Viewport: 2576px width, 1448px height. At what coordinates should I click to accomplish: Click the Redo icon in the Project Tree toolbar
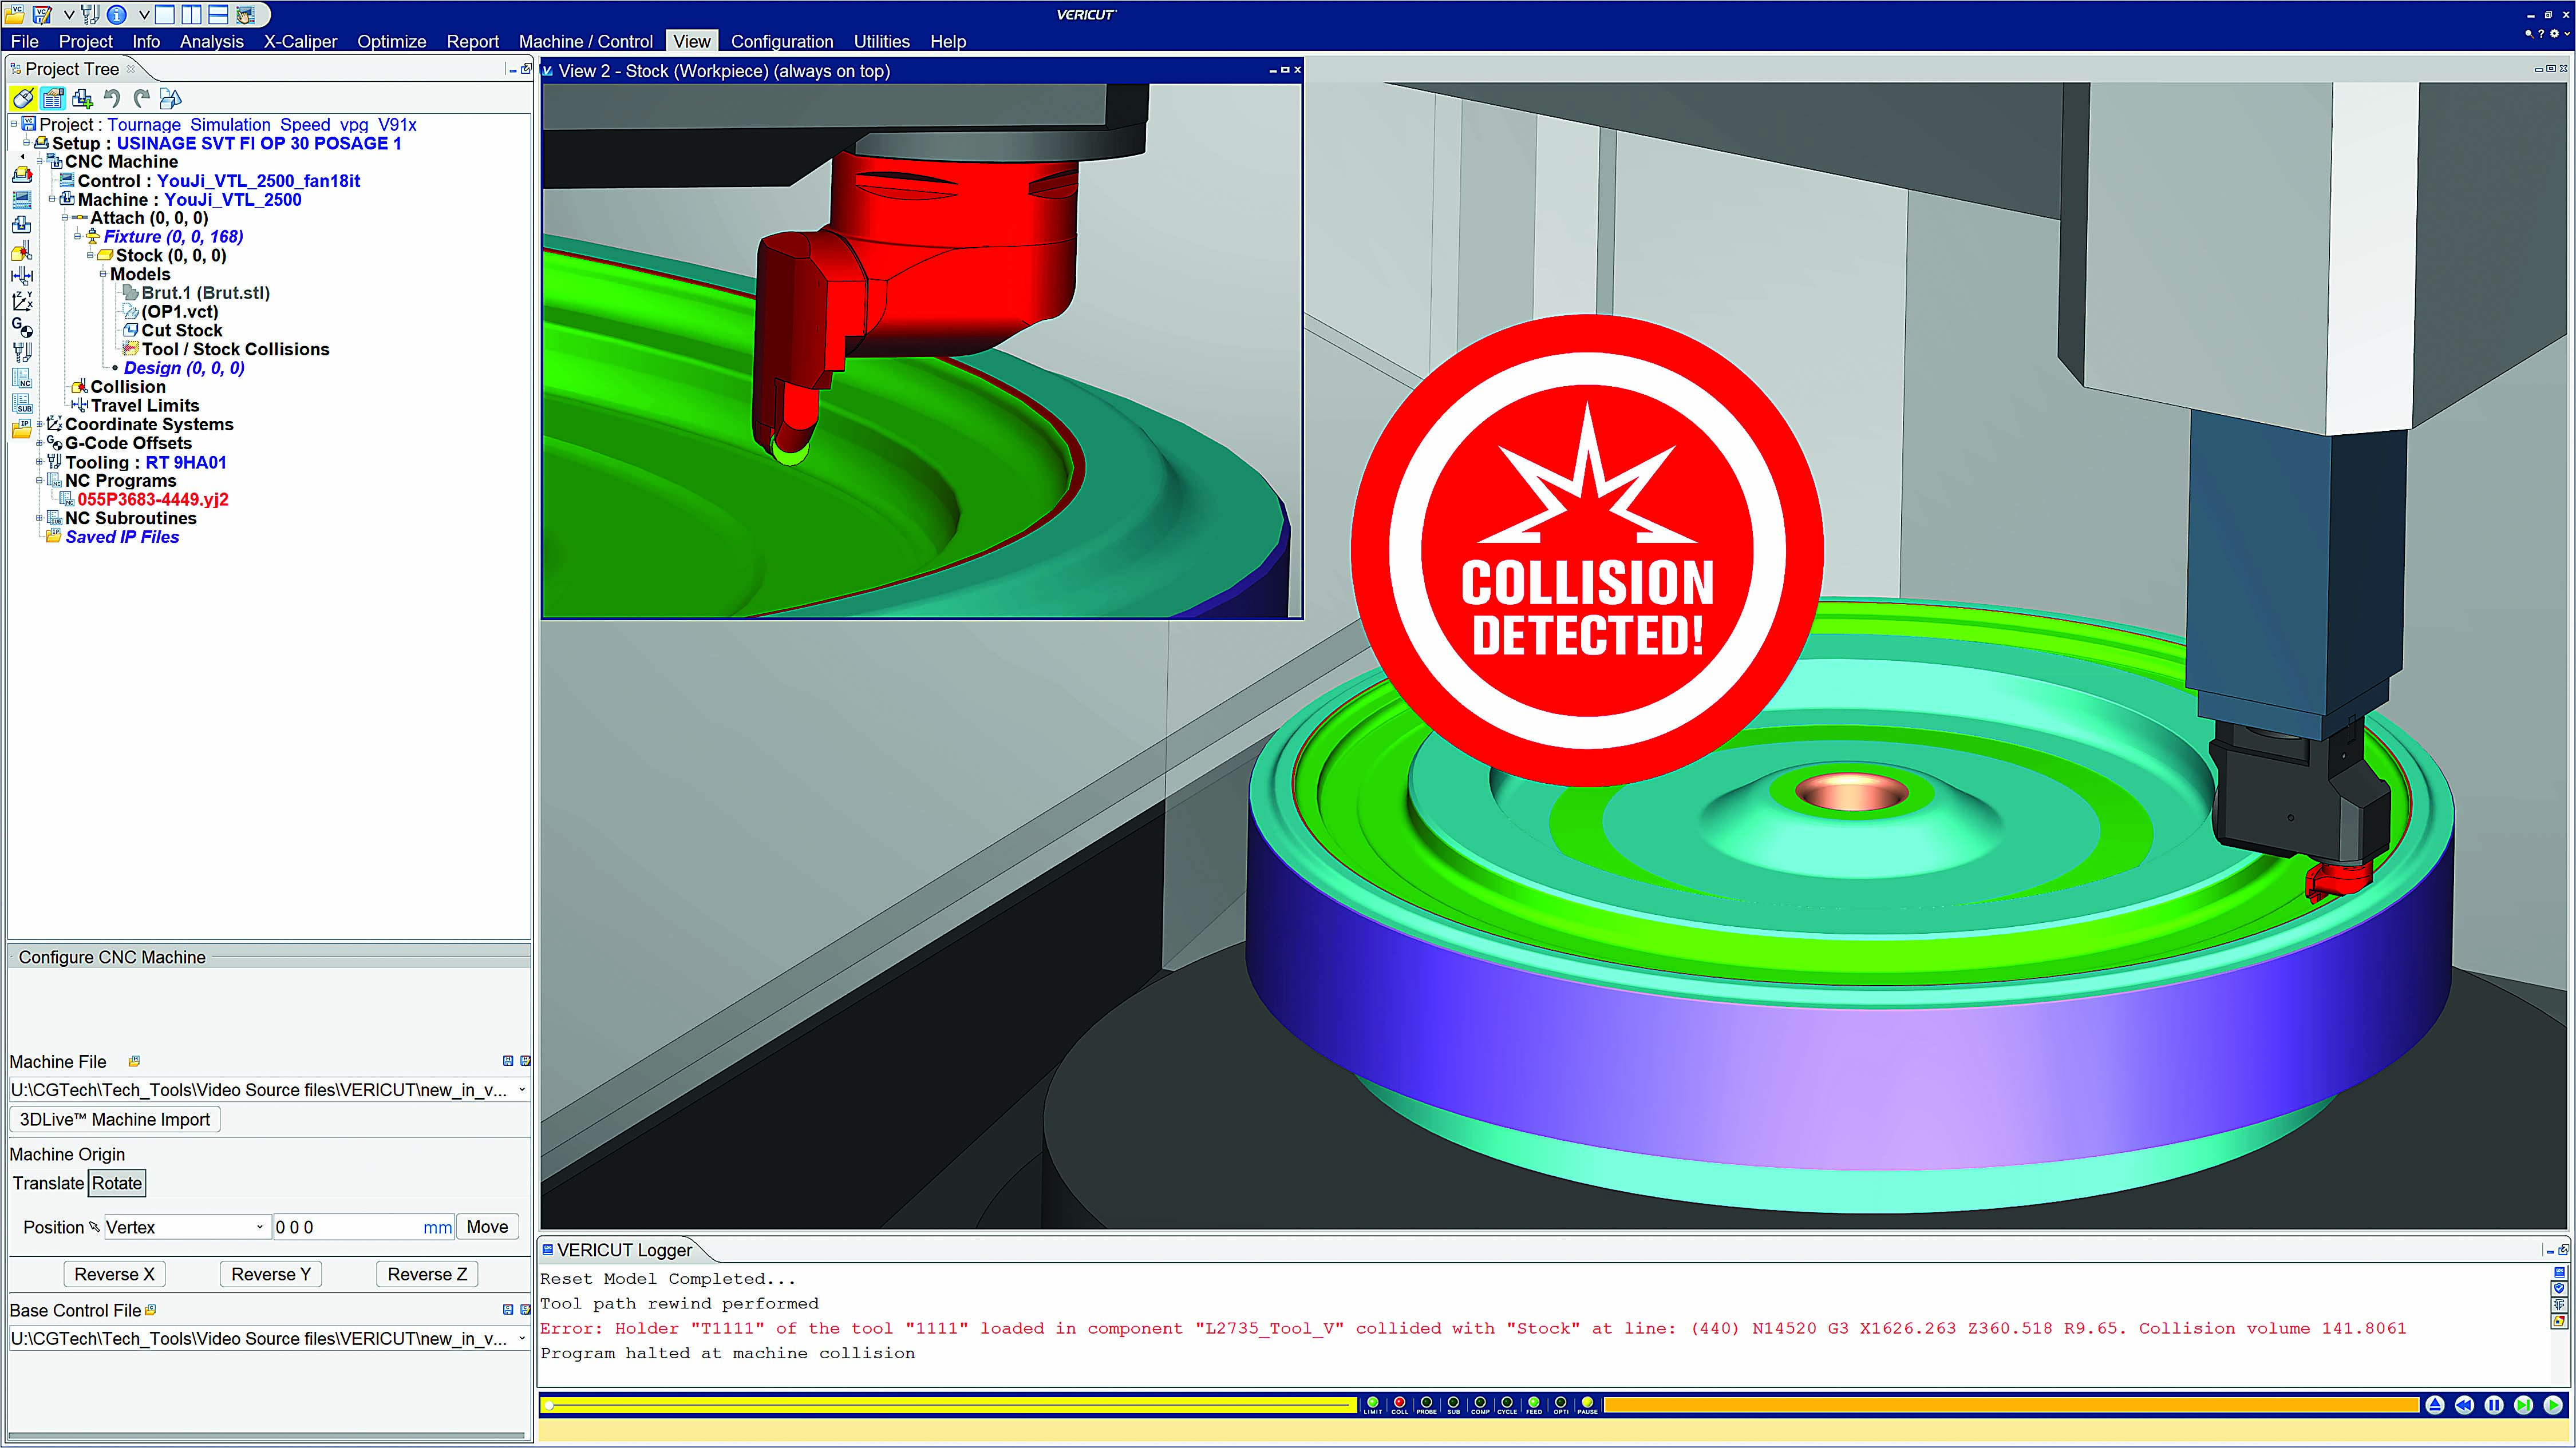click(141, 98)
